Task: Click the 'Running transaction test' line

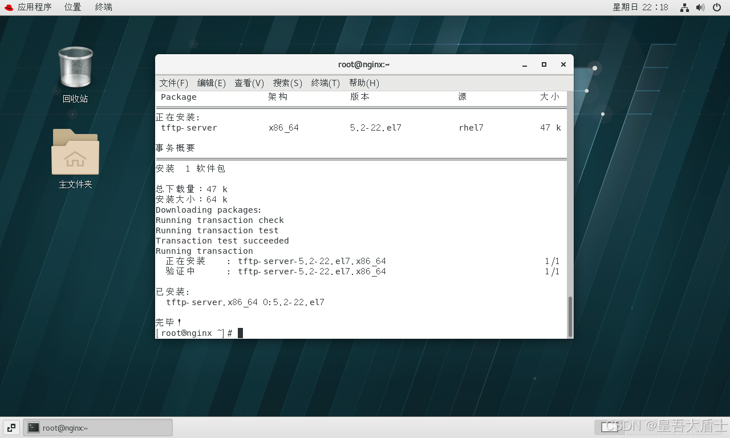Action: pyautogui.click(x=217, y=230)
